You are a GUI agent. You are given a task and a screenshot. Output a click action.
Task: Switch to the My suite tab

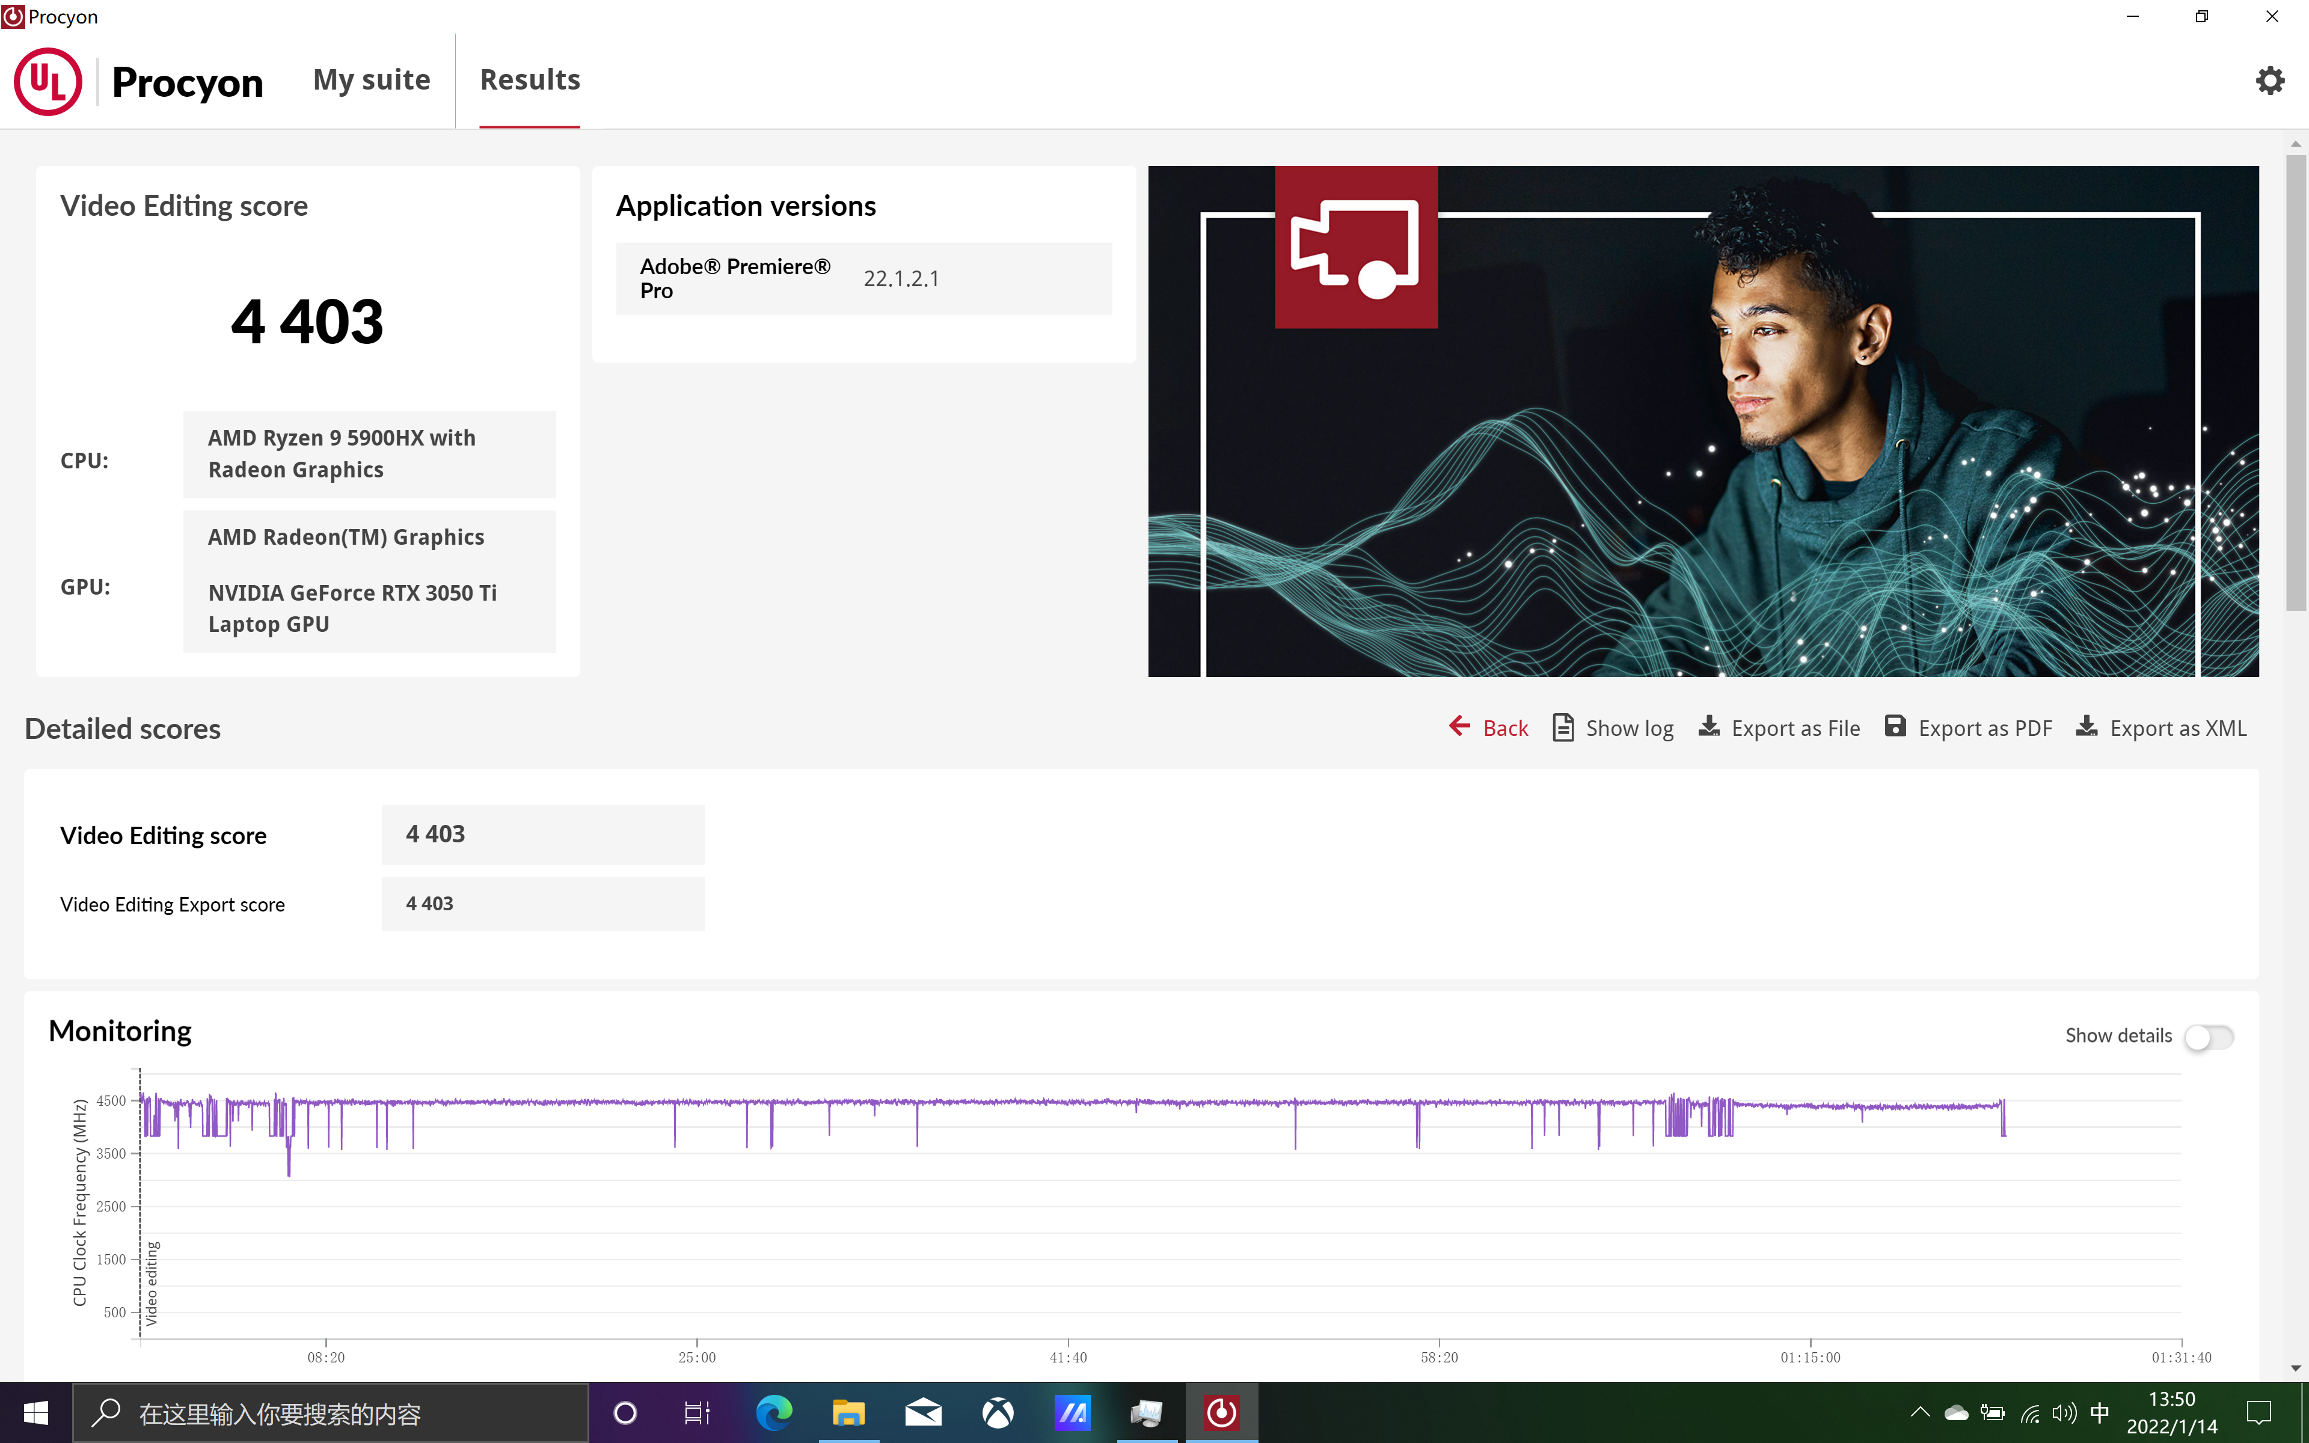pyautogui.click(x=371, y=80)
